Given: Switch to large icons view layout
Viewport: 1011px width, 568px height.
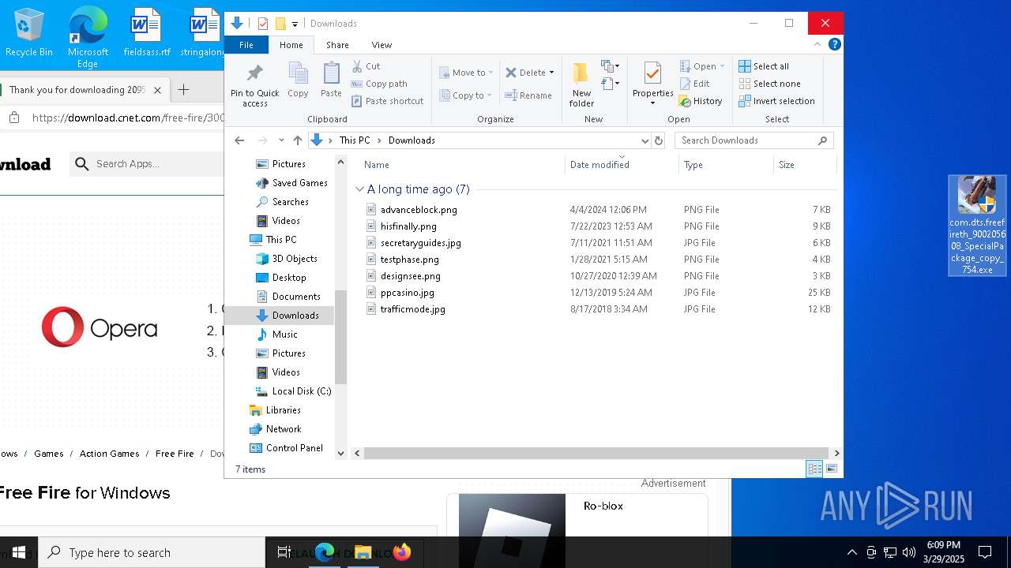Looking at the screenshot, I should click(x=831, y=469).
